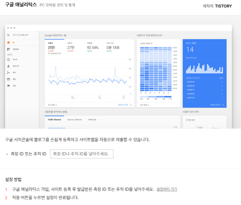Click the search magnifier icon in Analytics sidebar

[x=8, y=35]
